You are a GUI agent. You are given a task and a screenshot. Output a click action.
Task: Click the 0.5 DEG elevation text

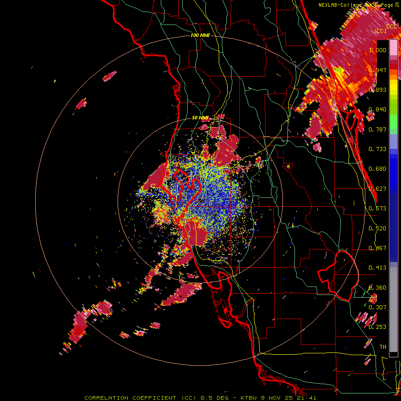point(214,398)
